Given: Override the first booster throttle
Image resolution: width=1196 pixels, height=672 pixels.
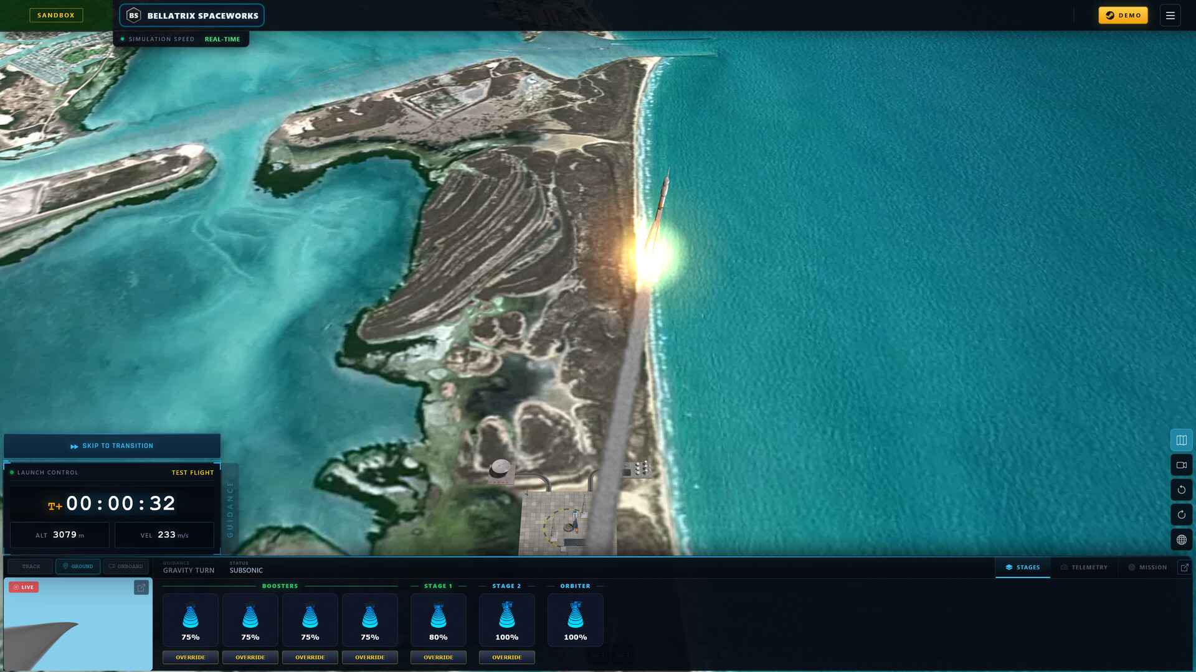Looking at the screenshot, I should pyautogui.click(x=191, y=658).
